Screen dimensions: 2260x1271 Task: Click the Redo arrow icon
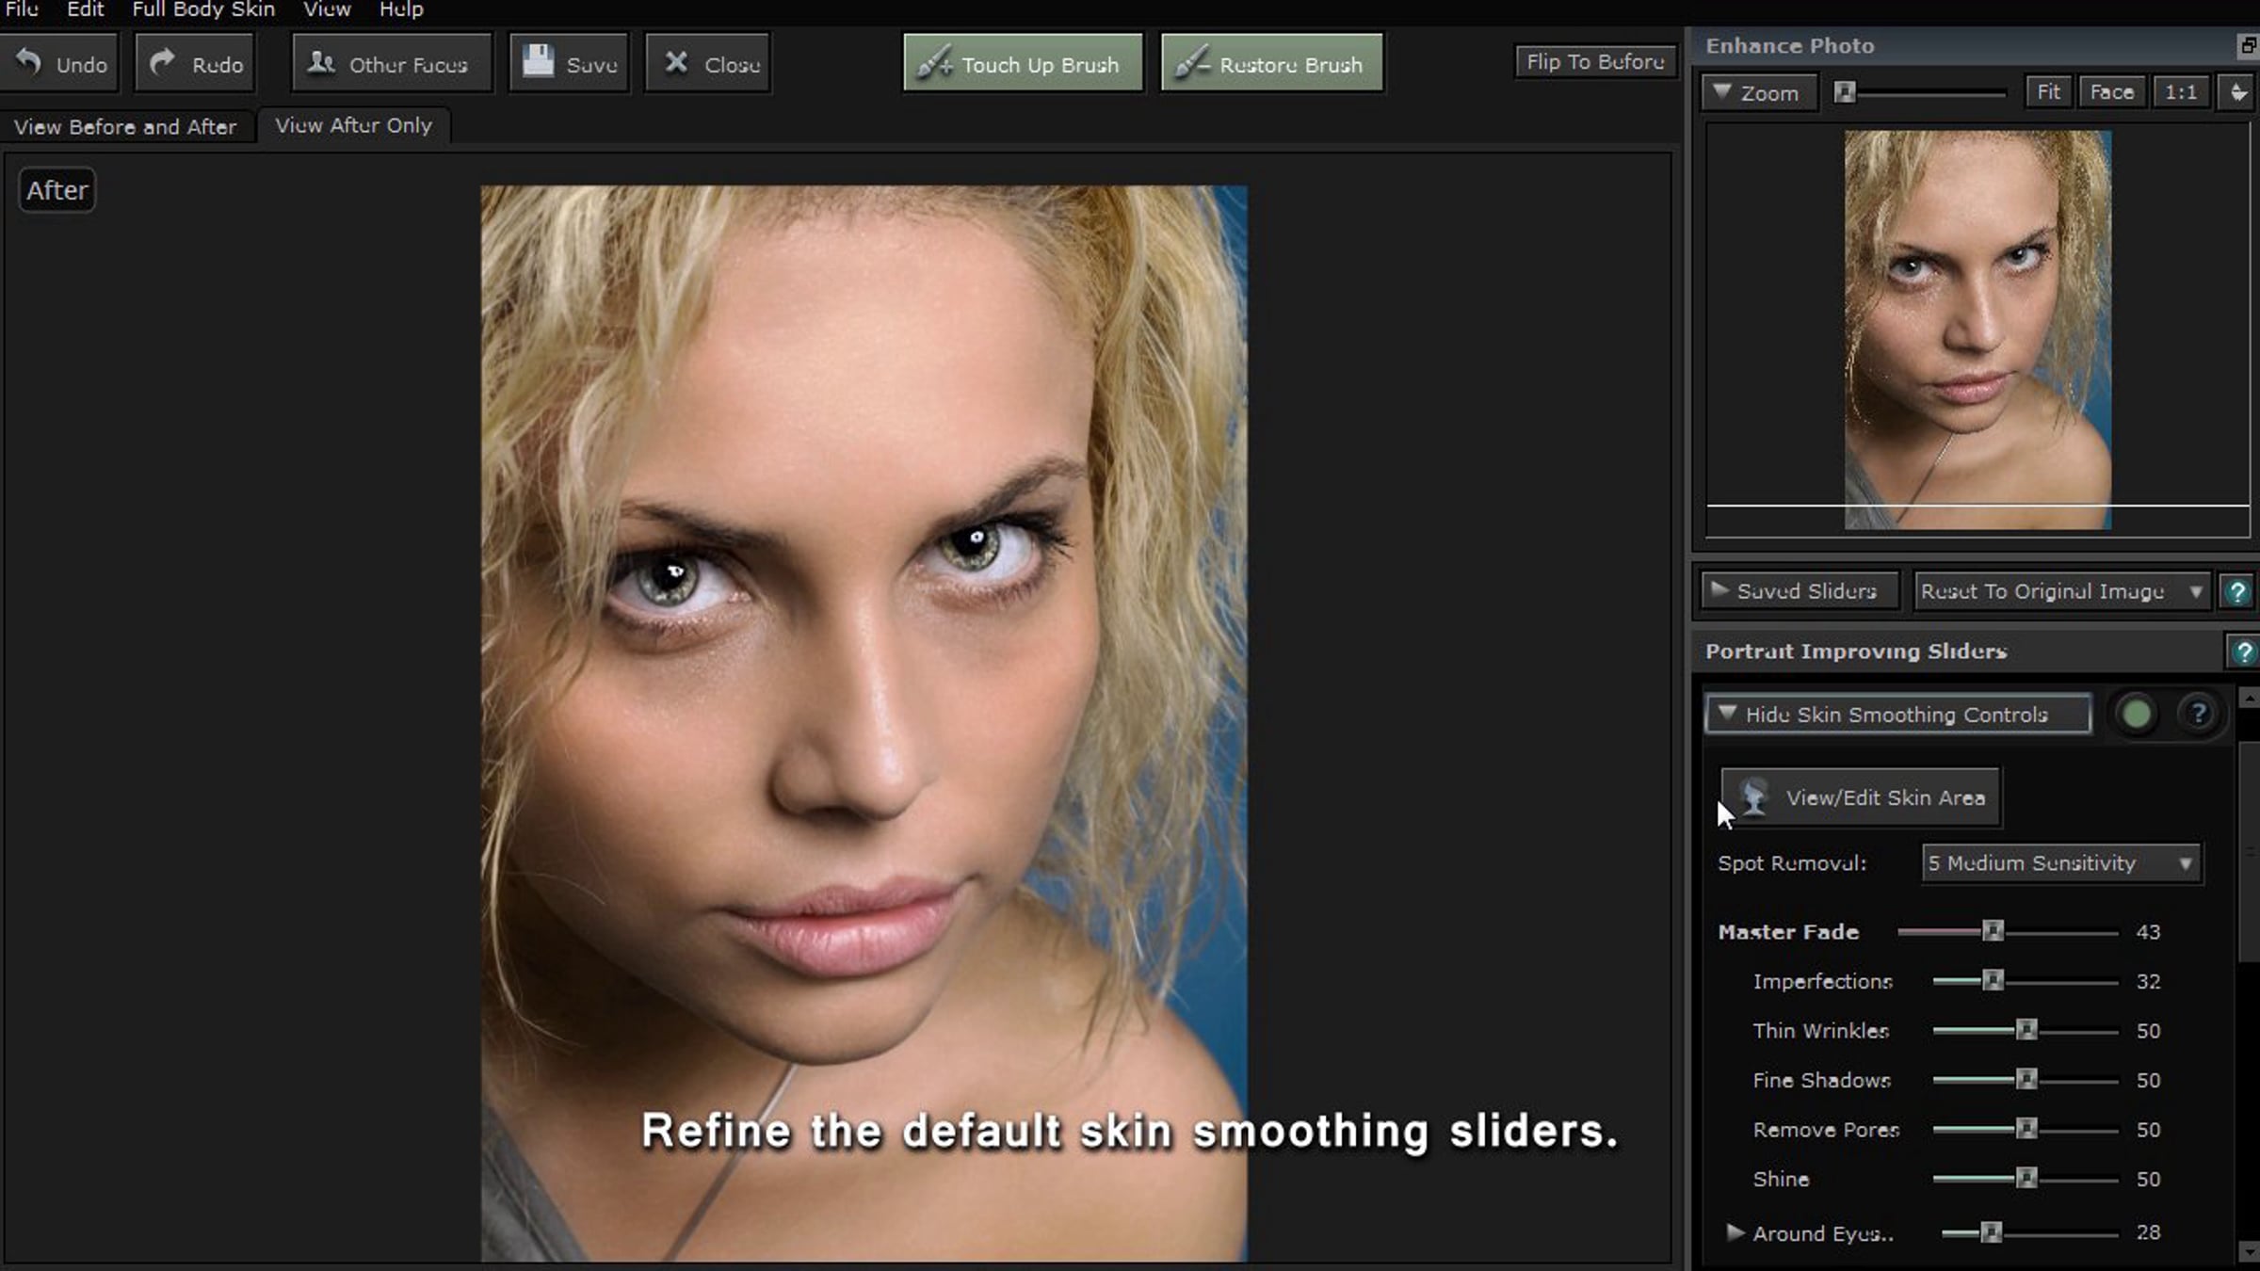163,62
